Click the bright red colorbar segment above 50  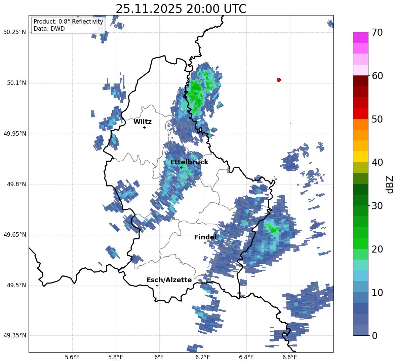coord(360,113)
